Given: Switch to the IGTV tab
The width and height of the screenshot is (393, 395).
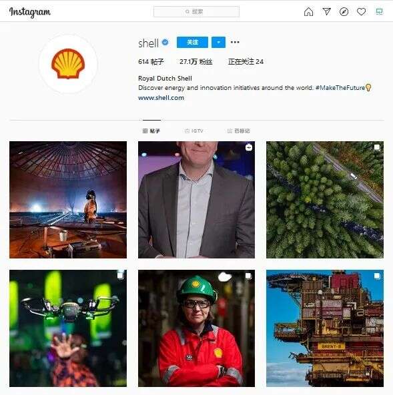Looking at the screenshot, I should (194, 131).
